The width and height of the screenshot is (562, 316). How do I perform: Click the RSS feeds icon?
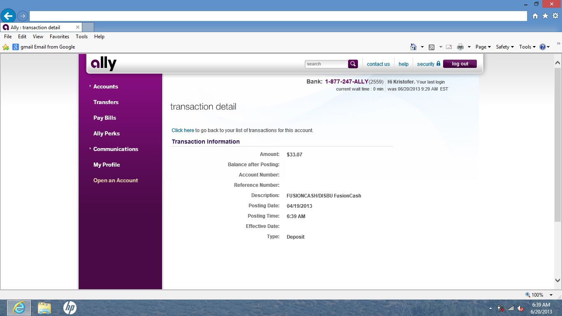point(432,47)
